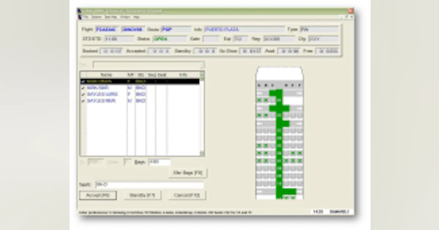Click the passenger list scrollbar up arrow
439x230 pixels.
tap(202, 74)
